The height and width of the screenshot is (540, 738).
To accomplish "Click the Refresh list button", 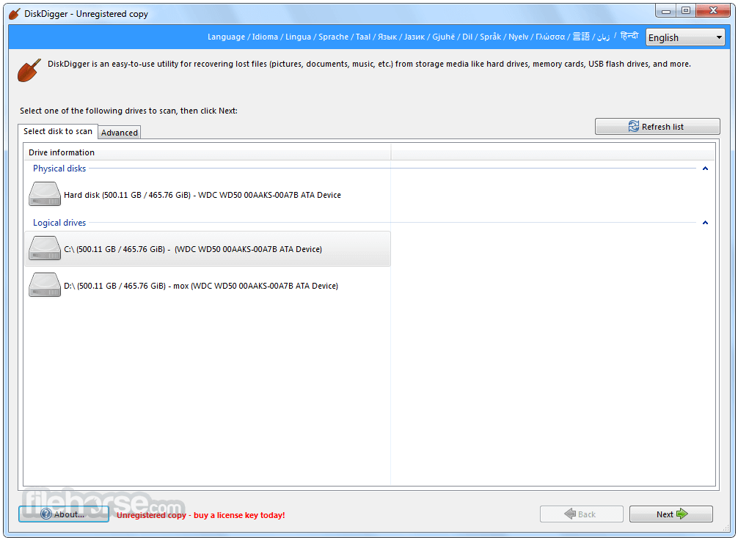I will coord(657,127).
